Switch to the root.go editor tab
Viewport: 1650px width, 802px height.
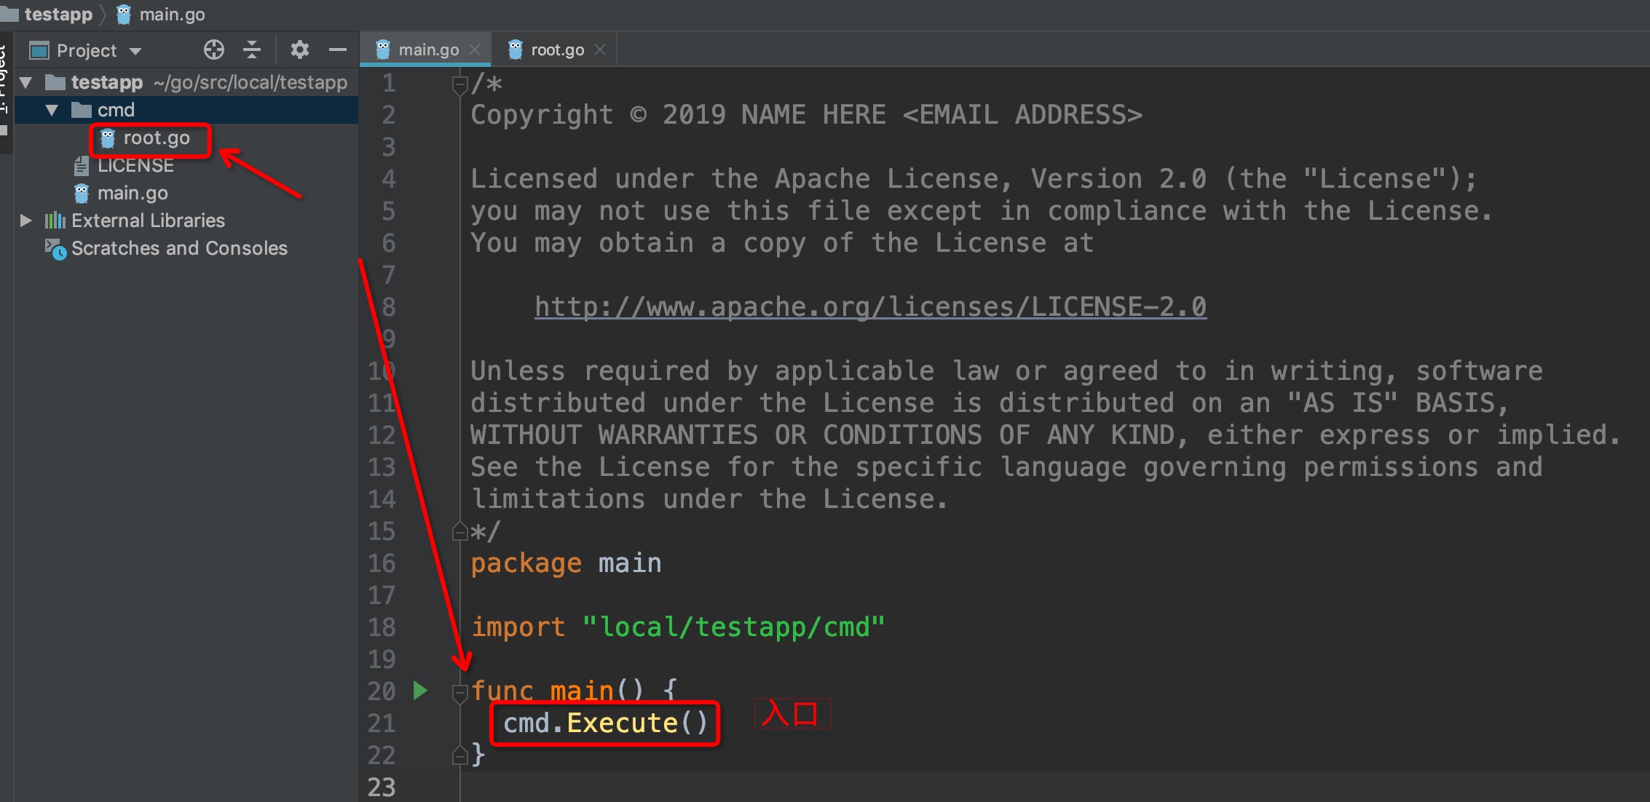[556, 50]
